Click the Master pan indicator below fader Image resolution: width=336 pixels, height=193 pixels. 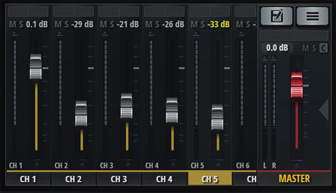point(297,166)
